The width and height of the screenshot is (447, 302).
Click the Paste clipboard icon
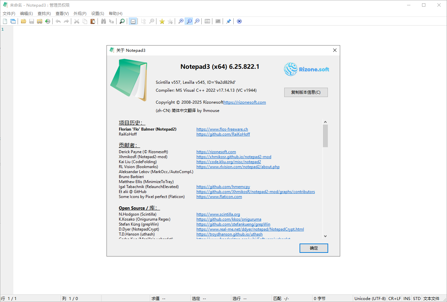93,21
